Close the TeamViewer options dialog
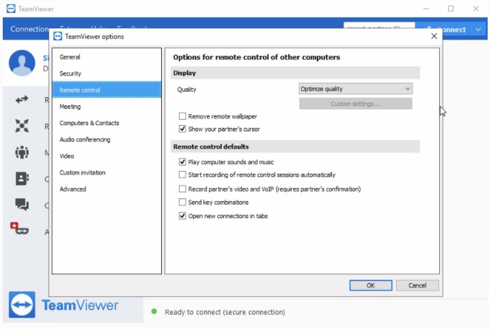 (434, 36)
